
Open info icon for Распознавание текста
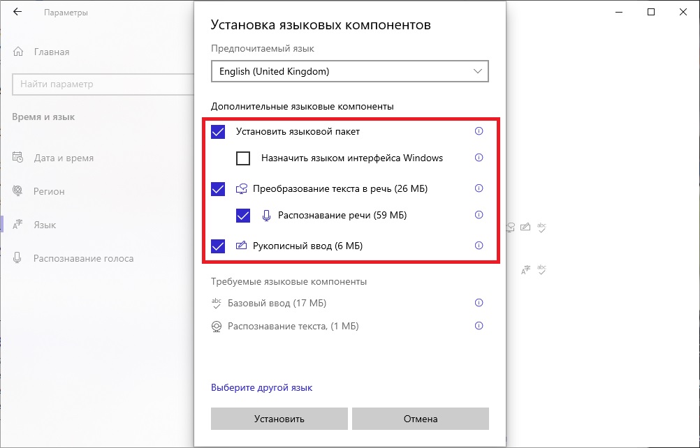click(479, 326)
